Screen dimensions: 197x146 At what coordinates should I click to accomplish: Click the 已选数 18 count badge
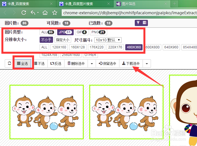(x=109, y=23)
